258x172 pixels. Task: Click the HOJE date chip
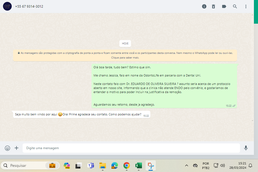125,44
